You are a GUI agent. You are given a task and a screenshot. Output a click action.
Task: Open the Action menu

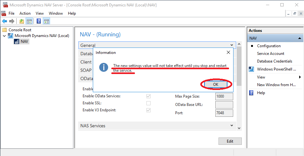(x=25, y=13)
